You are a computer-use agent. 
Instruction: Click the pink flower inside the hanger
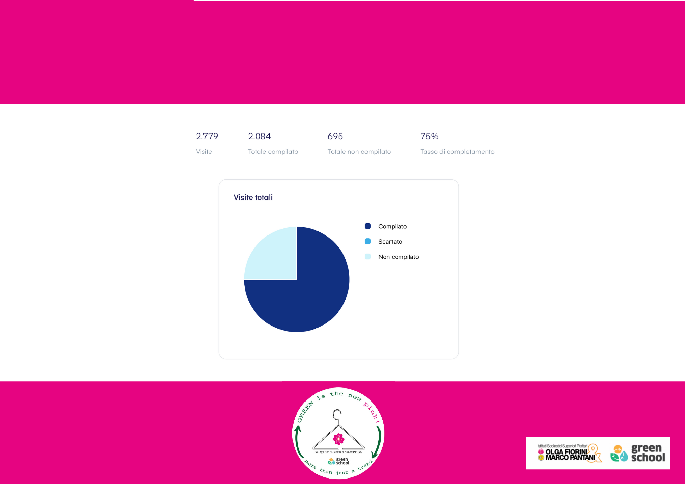338,439
